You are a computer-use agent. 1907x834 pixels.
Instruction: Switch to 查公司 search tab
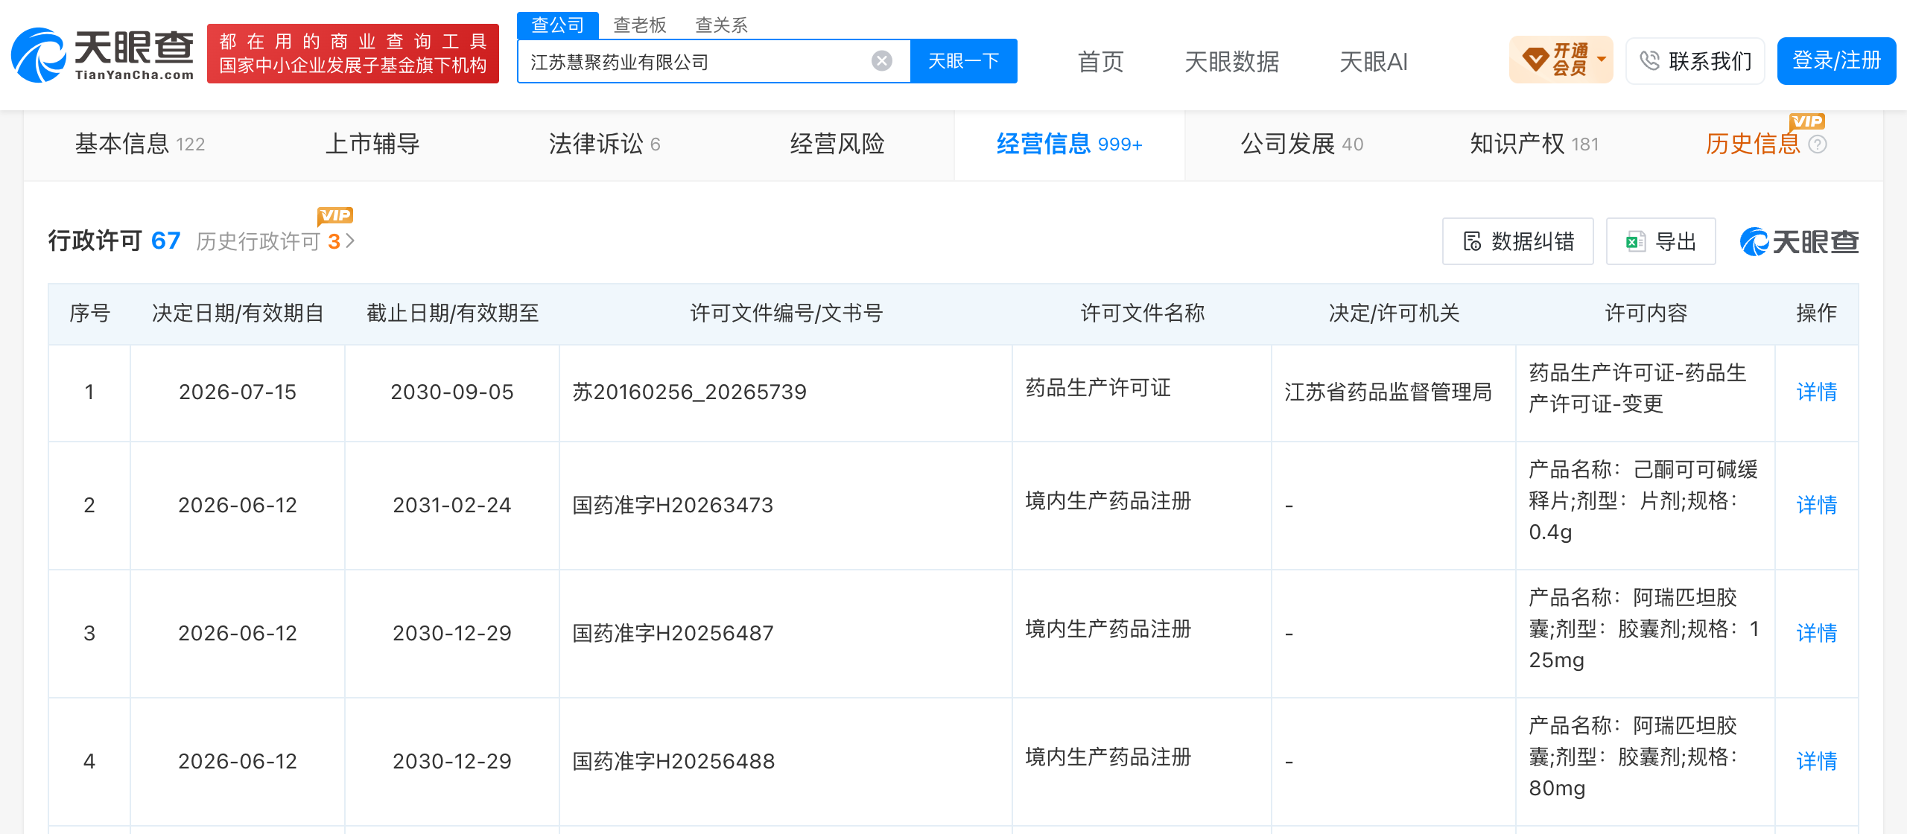pos(558,25)
